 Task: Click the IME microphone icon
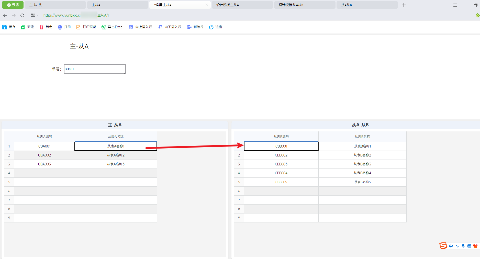point(463,246)
